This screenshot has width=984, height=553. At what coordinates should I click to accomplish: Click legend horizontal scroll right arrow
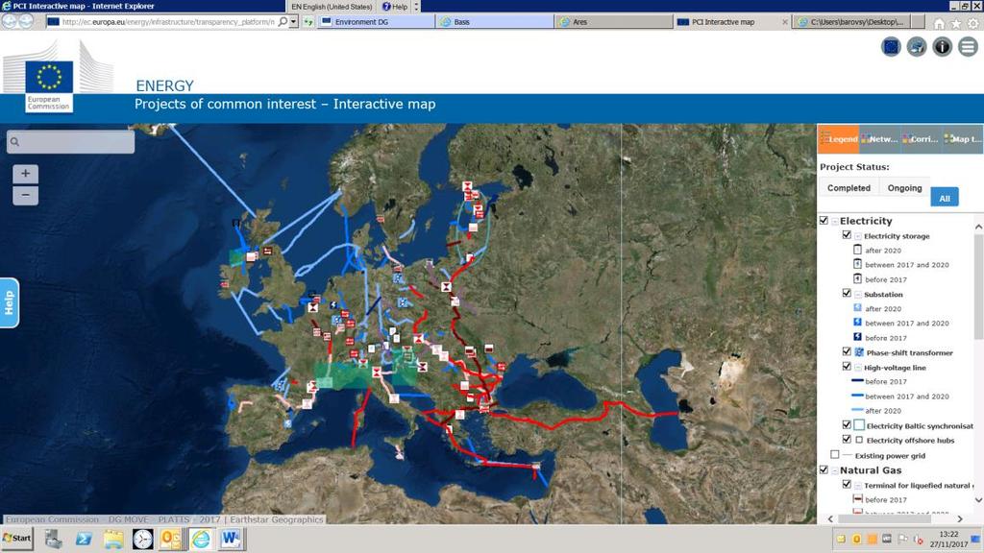pos(960,519)
